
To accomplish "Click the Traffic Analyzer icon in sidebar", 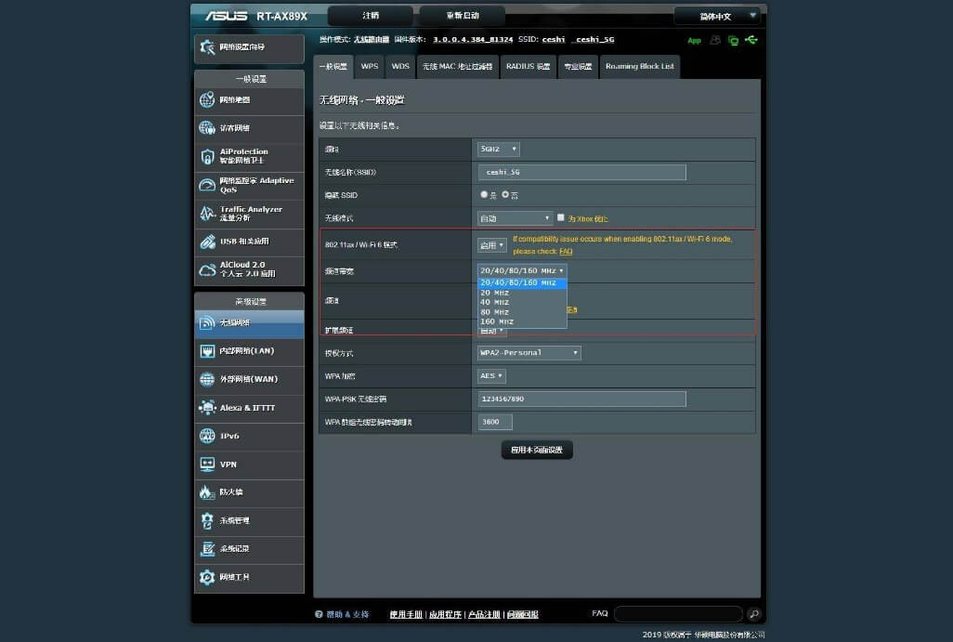I will pyautogui.click(x=207, y=214).
